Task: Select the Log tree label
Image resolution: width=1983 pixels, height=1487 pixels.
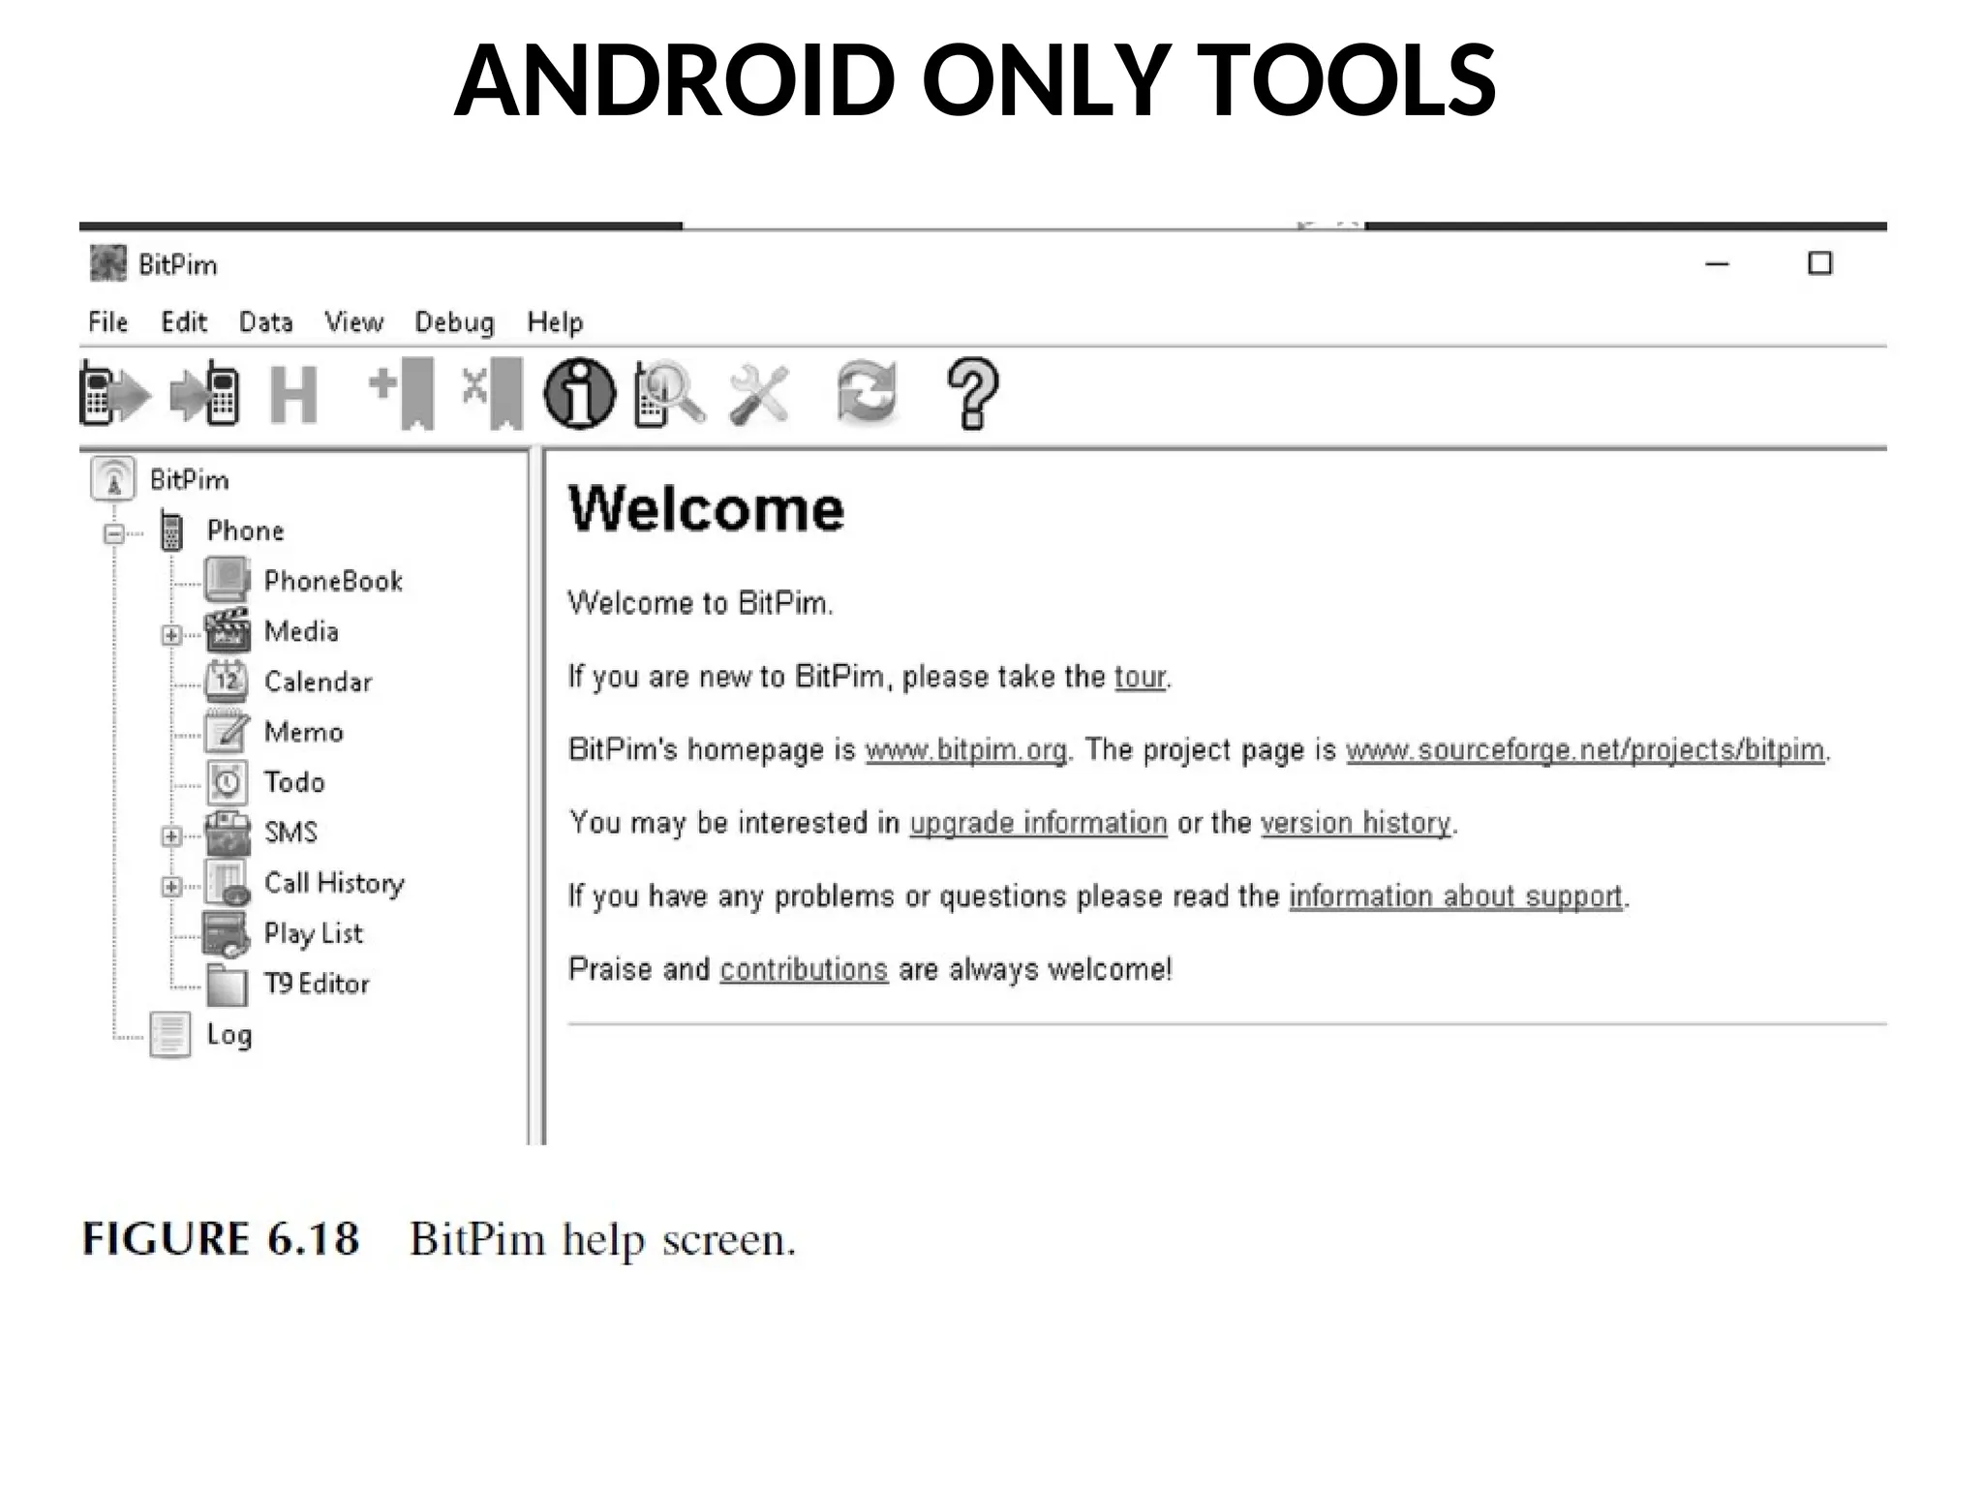Action: point(229,1035)
